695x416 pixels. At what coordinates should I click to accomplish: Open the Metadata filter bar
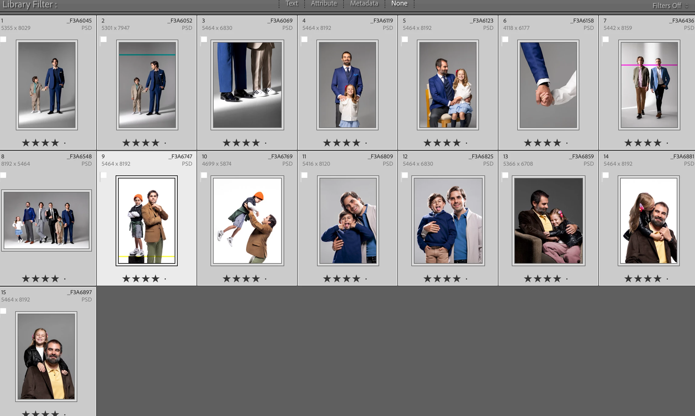[x=364, y=3]
